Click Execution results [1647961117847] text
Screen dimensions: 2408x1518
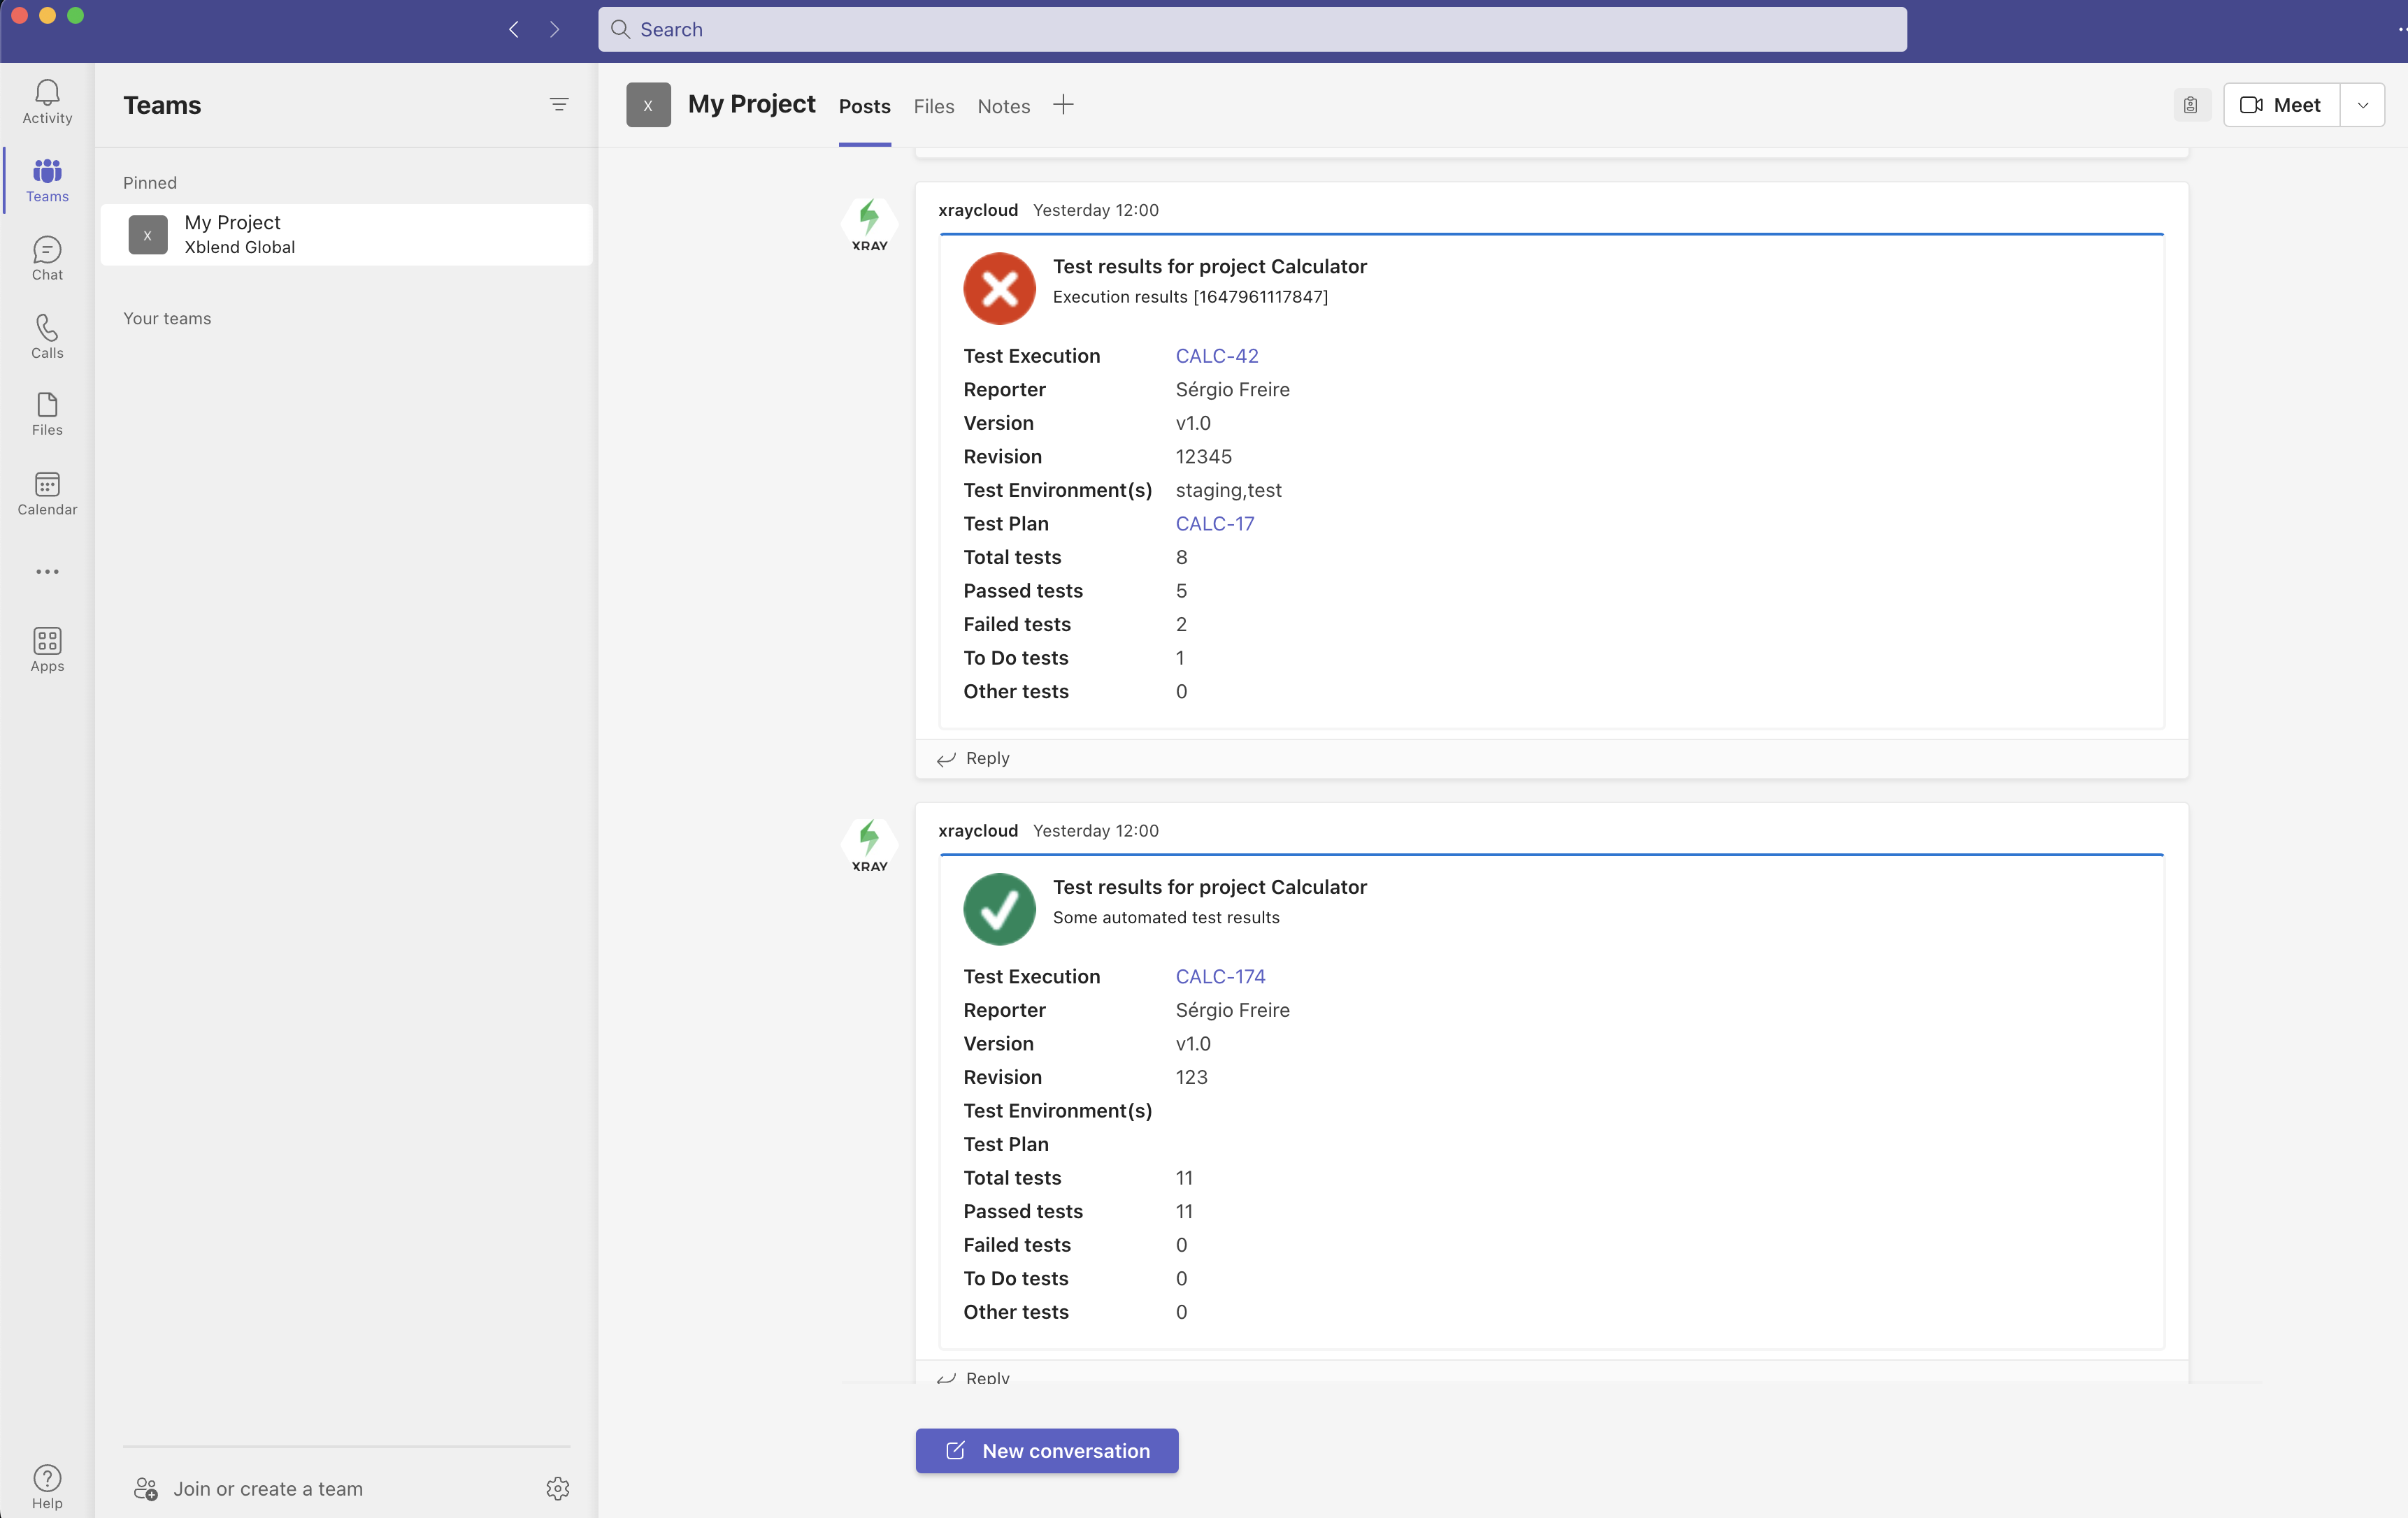pos(1190,297)
